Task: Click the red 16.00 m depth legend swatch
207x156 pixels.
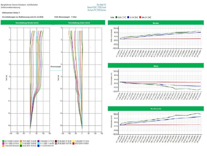Action: tap(140, 17)
